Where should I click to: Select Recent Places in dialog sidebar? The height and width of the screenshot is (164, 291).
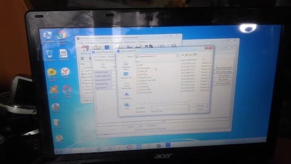pos(126,66)
